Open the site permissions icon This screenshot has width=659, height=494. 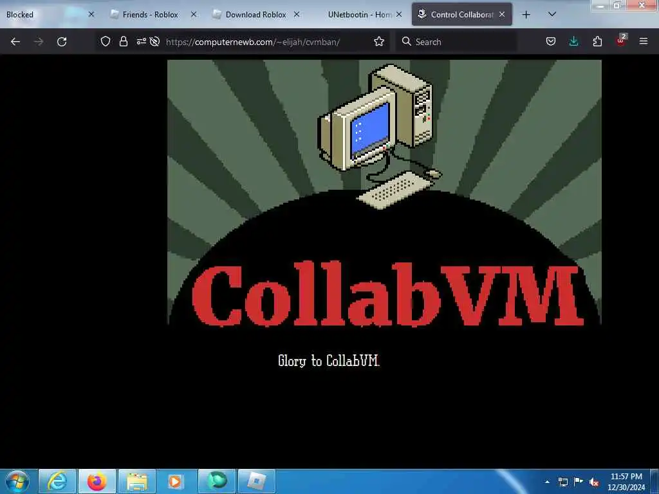[x=141, y=41]
